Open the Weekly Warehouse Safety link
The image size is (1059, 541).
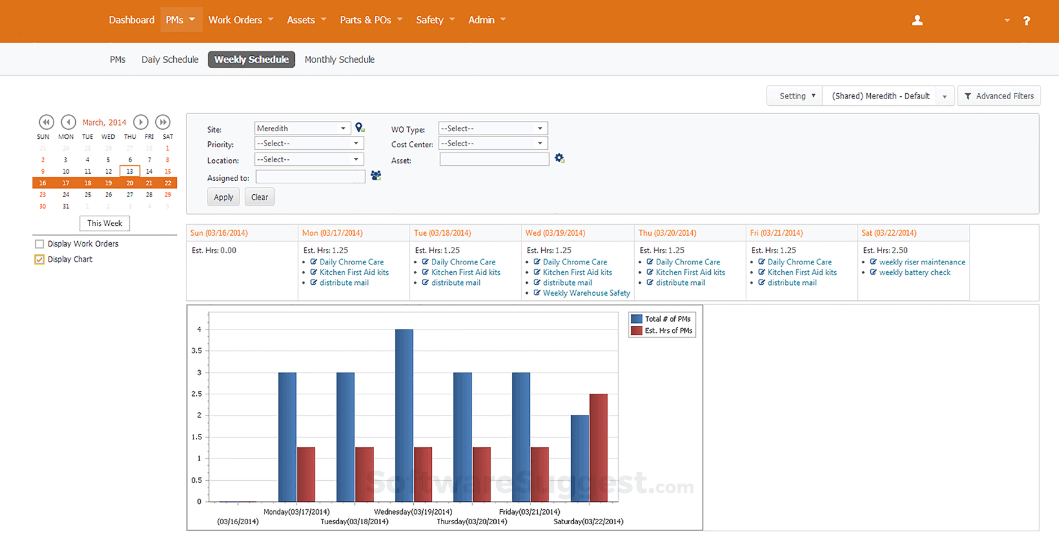coord(586,293)
